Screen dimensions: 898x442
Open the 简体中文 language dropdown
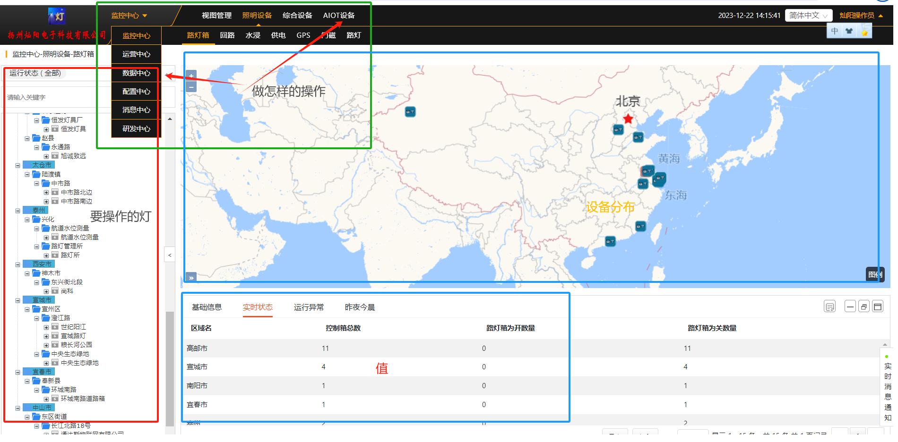click(808, 16)
